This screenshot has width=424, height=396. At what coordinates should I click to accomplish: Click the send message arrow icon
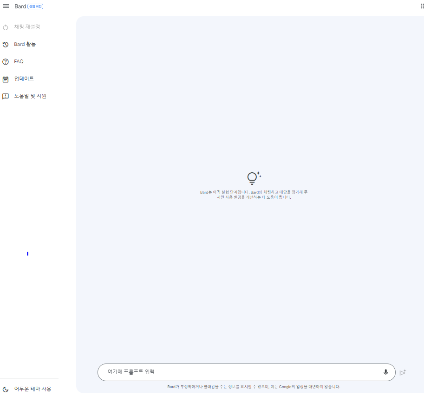point(403,372)
